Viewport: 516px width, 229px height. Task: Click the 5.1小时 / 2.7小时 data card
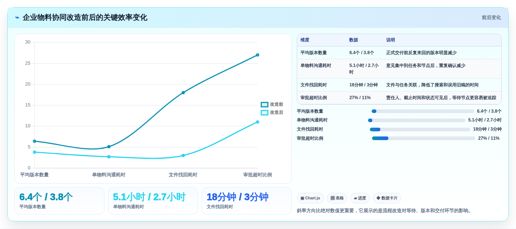click(153, 201)
